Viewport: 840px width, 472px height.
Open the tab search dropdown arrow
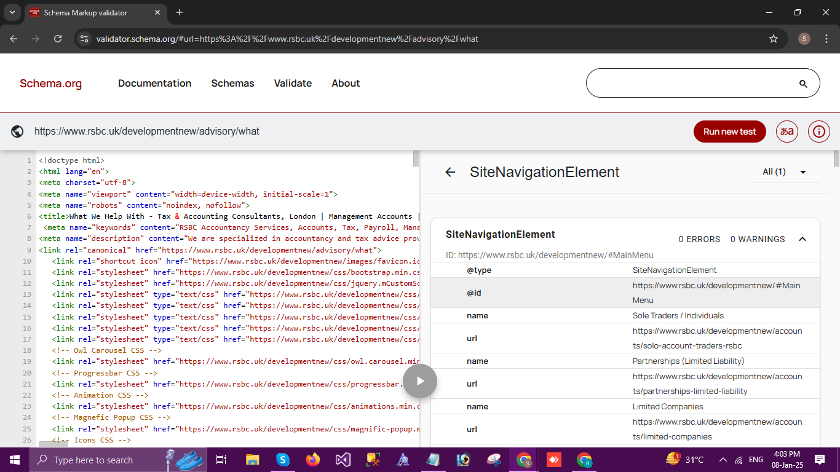coord(12,12)
